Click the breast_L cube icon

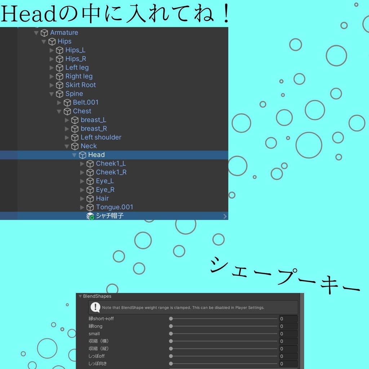click(x=75, y=120)
